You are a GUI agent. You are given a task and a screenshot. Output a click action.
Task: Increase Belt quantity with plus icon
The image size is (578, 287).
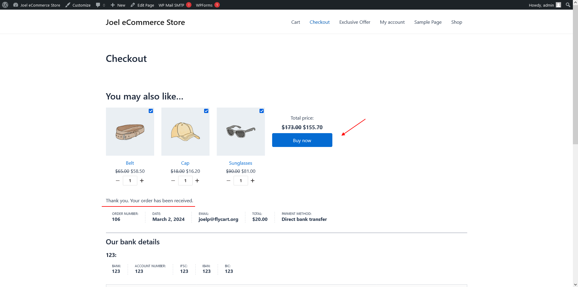tap(142, 181)
